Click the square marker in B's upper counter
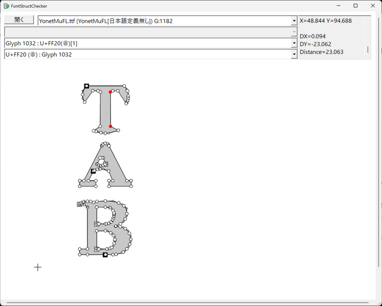This screenshot has width=382, height=306. pyautogui.click(x=97, y=224)
